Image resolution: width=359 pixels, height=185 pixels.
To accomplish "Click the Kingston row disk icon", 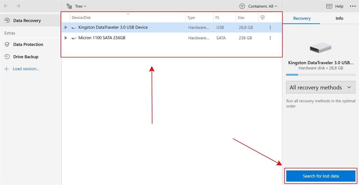I will pyautogui.click(x=74, y=28).
